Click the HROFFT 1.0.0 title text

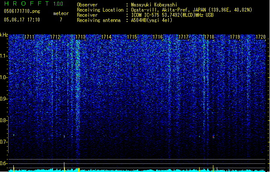click(x=33, y=3)
